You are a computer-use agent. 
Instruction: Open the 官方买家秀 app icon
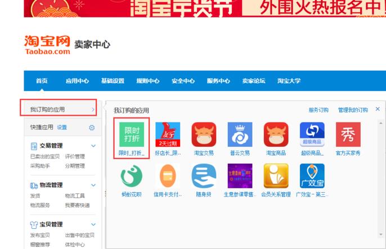pyautogui.click(x=348, y=134)
